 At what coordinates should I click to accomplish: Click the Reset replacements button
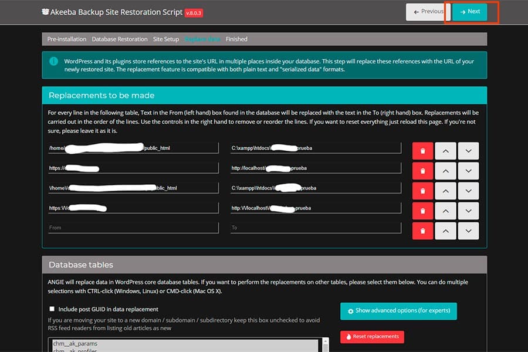[x=372, y=337]
